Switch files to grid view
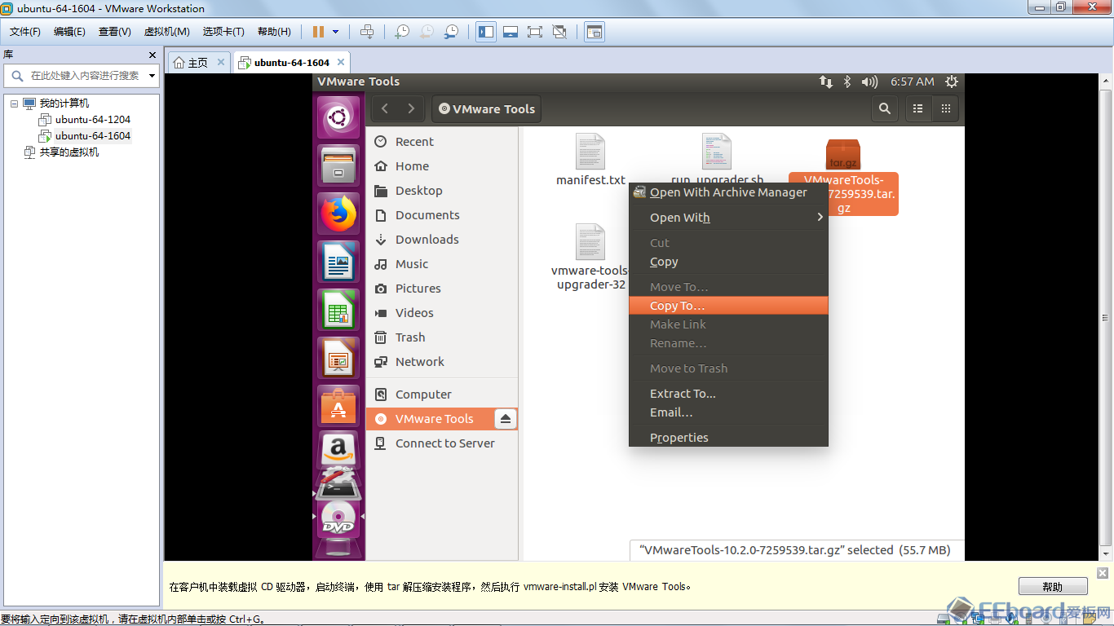The height and width of the screenshot is (626, 1114). 946,108
